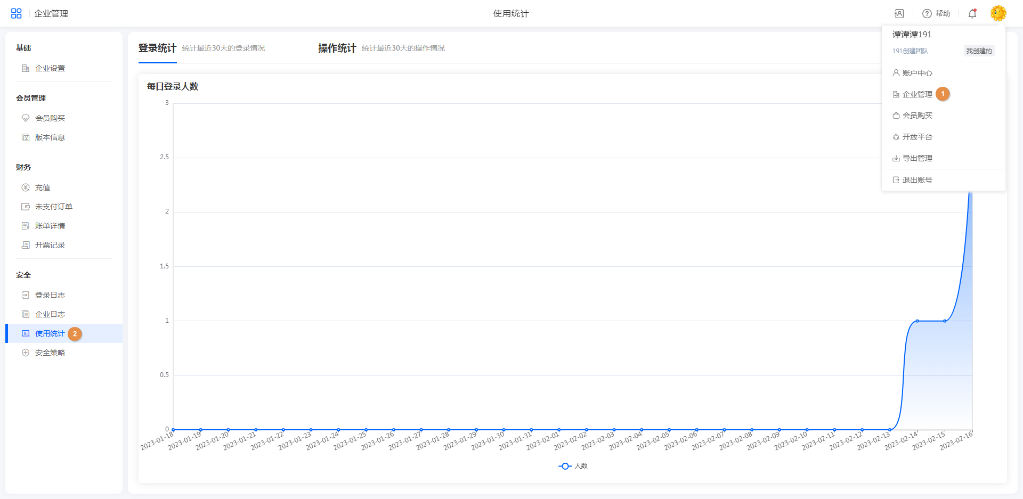Image resolution: width=1023 pixels, height=499 pixels.
Task: Click the 安全策略 shield icon
Action: pos(26,353)
